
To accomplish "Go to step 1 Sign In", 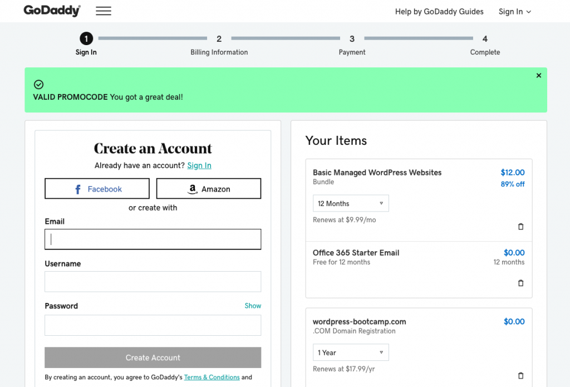I will point(86,44).
